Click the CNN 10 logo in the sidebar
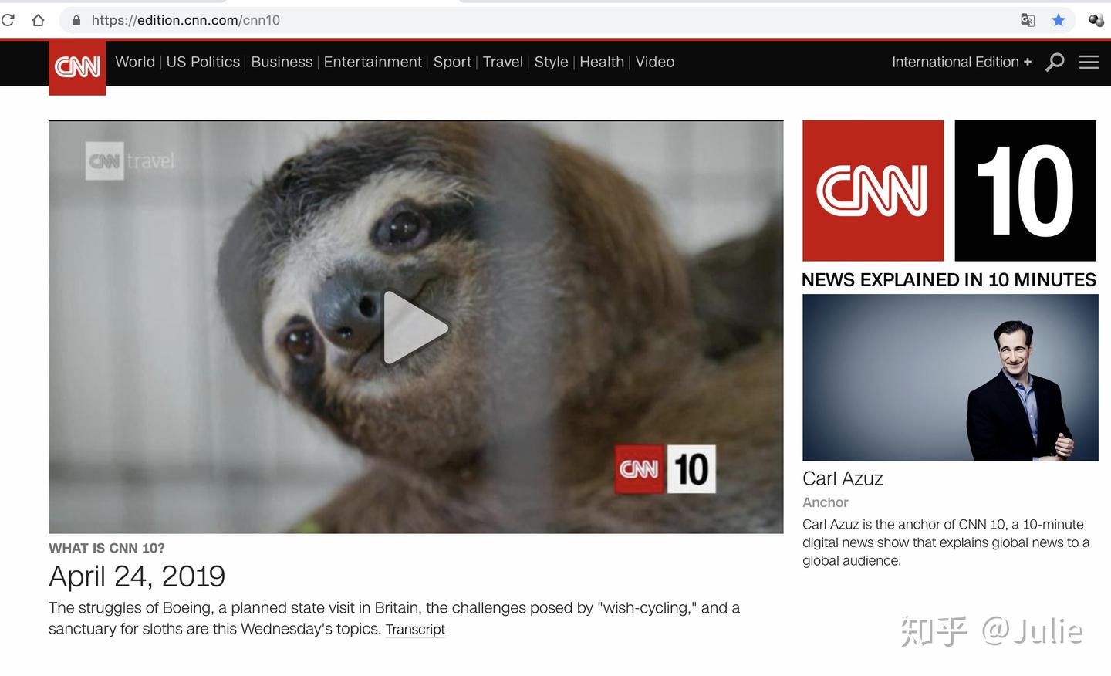 click(x=949, y=189)
